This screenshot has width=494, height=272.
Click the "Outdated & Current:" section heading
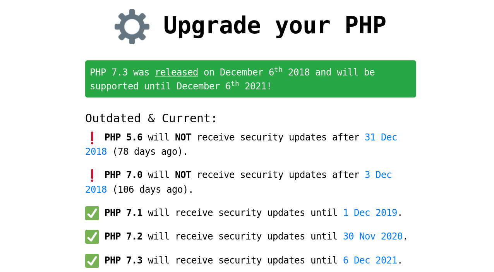(151, 118)
